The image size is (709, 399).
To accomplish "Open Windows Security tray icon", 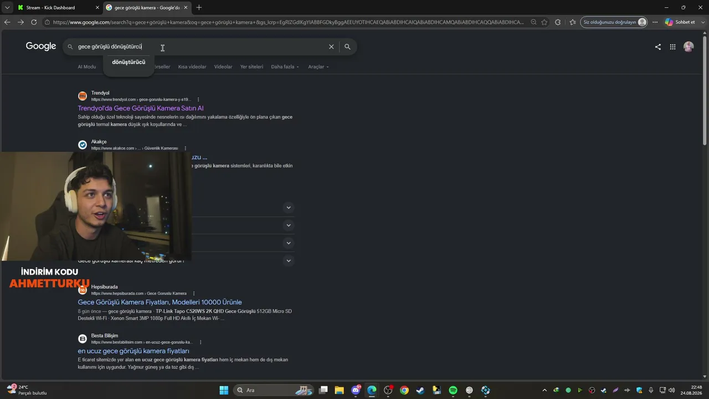I will [639, 390].
